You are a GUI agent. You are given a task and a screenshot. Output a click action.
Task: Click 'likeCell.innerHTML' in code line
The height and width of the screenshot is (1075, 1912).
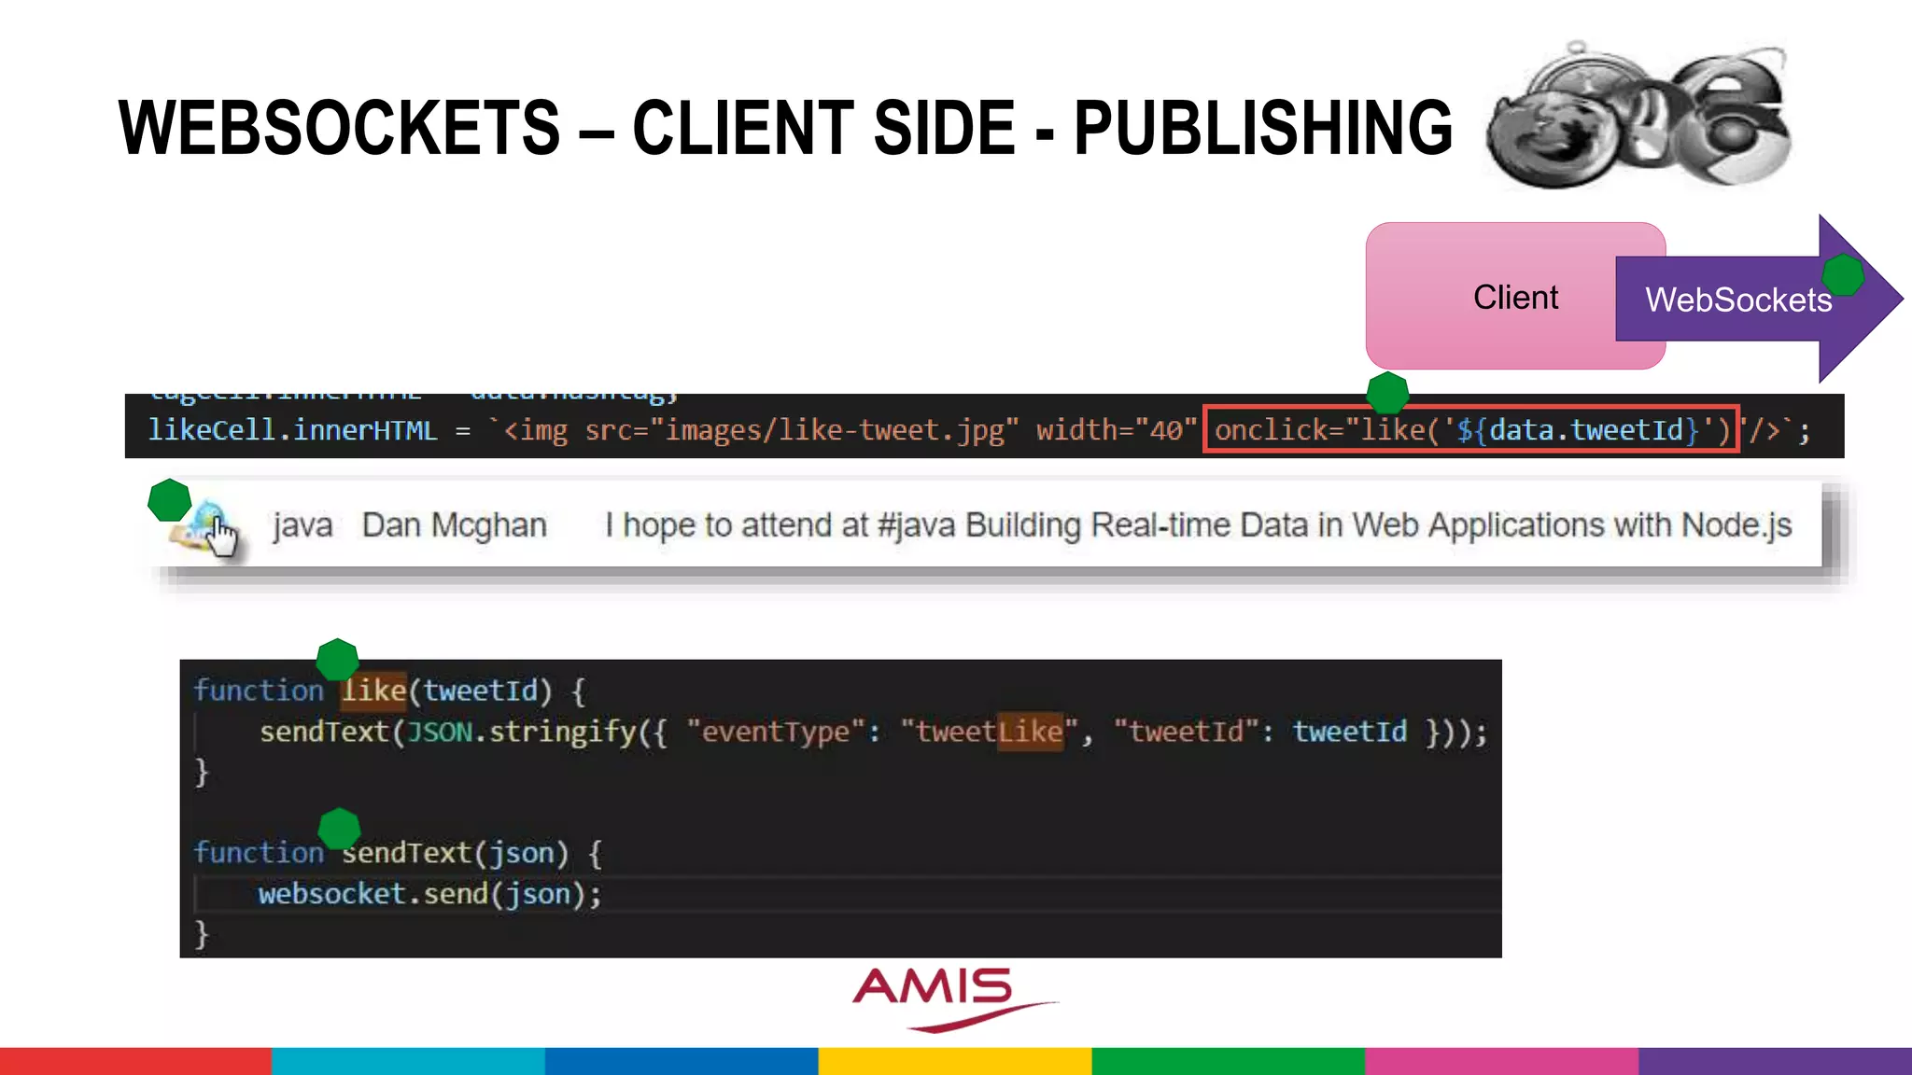pos(292,430)
